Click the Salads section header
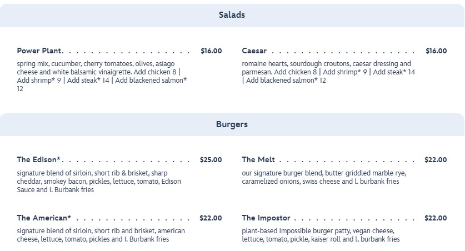This screenshot has width=465, height=251. point(232,15)
